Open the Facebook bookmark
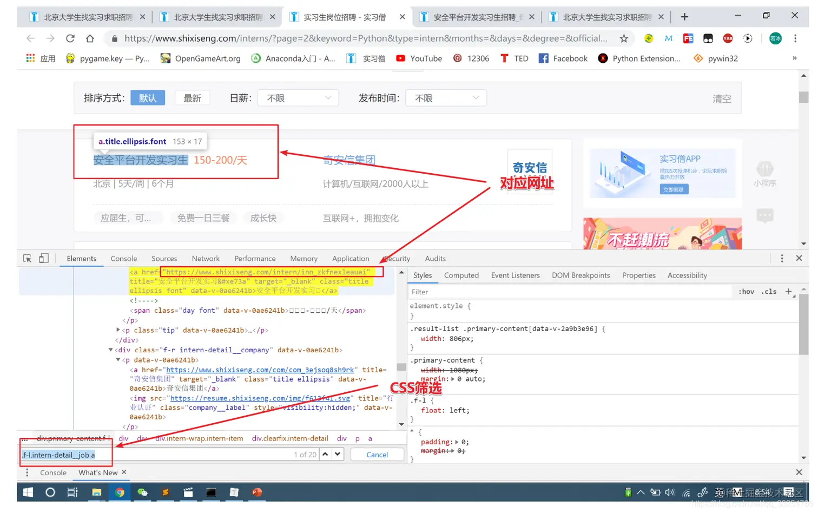 pyautogui.click(x=563, y=58)
